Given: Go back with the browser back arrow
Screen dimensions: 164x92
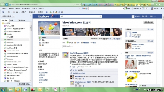Looking at the screenshot, I should (x=2, y=5).
